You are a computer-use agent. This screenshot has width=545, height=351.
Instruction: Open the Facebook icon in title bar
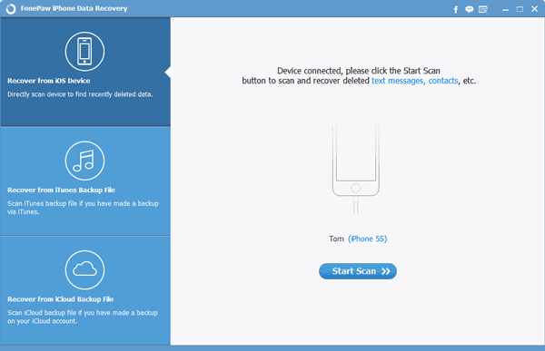tap(456, 9)
